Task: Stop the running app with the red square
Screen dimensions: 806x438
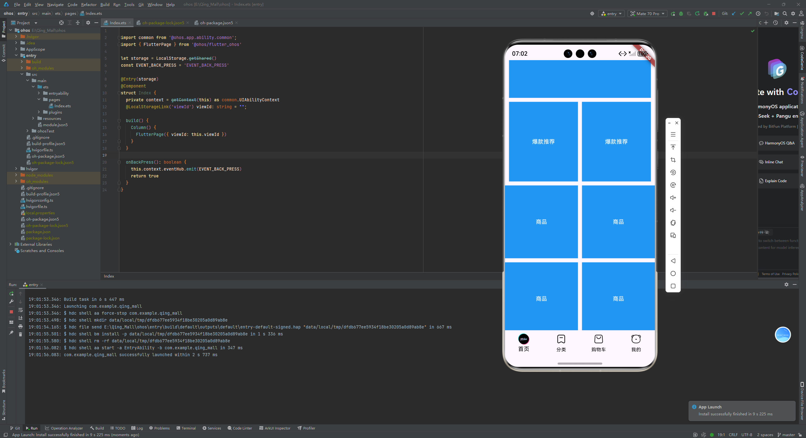Action: (x=714, y=14)
